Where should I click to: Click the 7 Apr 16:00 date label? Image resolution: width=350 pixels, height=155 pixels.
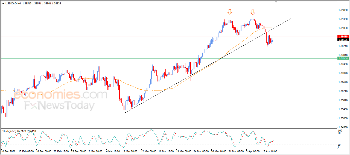pos(270,151)
